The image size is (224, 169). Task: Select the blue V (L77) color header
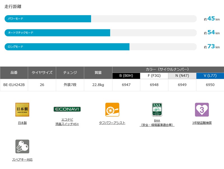(x=210, y=76)
